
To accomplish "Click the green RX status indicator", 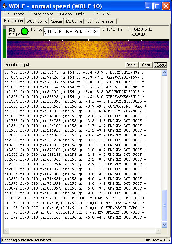I will tap(24, 32).
